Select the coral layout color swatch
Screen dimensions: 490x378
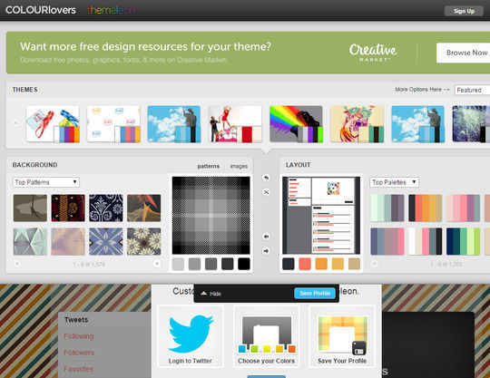[x=305, y=264]
